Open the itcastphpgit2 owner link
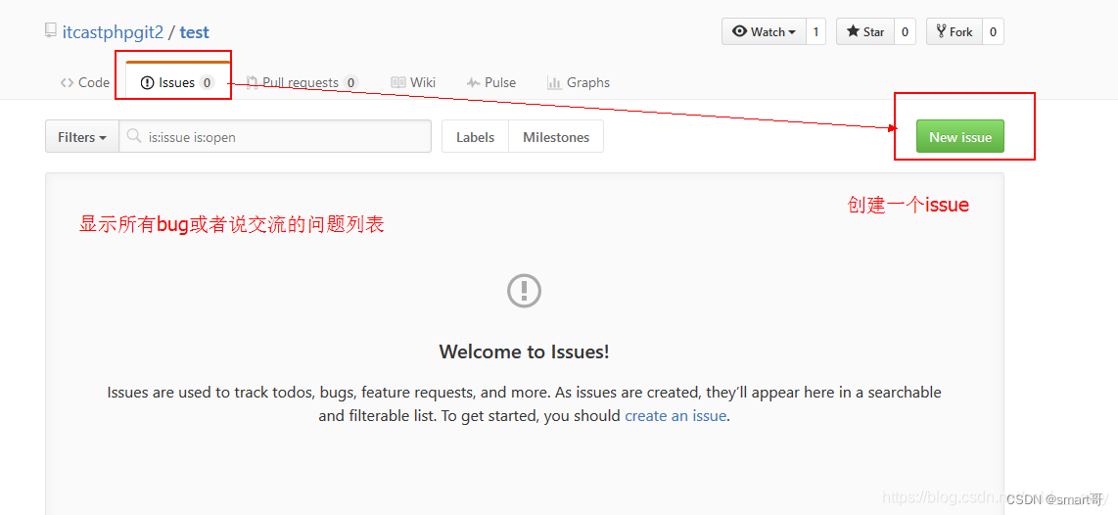The height and width of the screenshot is (515, 1118). click(x=113, y=32)
